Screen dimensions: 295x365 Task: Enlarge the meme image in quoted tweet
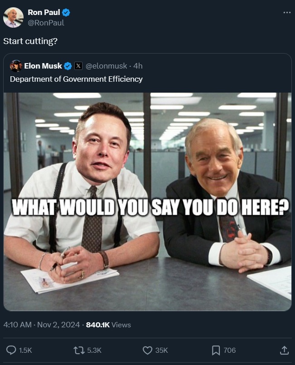[x=148, y=202]
